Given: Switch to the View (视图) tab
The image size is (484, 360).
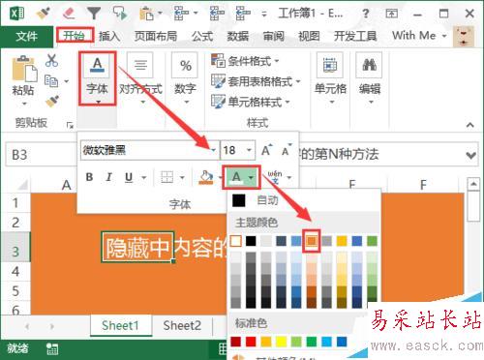Looking at the screenshot, I should [309, 36].
